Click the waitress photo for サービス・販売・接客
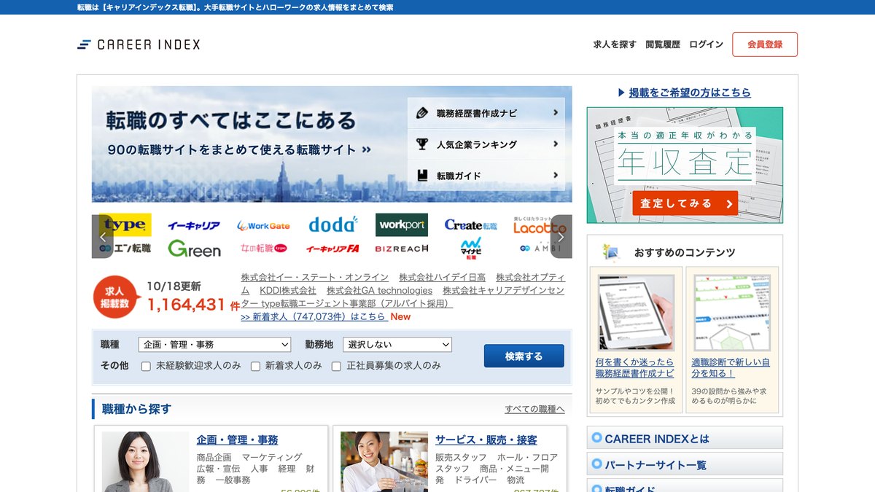875x492 pixels. pyautogui.click(x=384, y=461)
